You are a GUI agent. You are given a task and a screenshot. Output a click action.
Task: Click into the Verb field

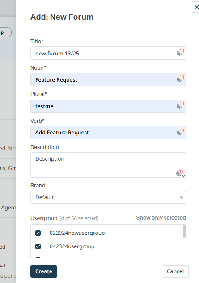[x=108, y=133]
